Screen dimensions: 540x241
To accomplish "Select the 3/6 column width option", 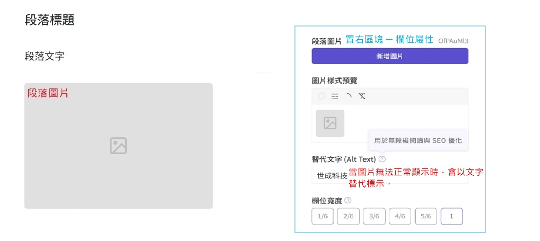I will (374, 217).
